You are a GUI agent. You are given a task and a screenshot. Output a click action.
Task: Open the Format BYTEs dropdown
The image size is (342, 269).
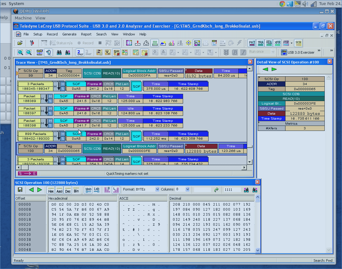[x=157, y=189]
